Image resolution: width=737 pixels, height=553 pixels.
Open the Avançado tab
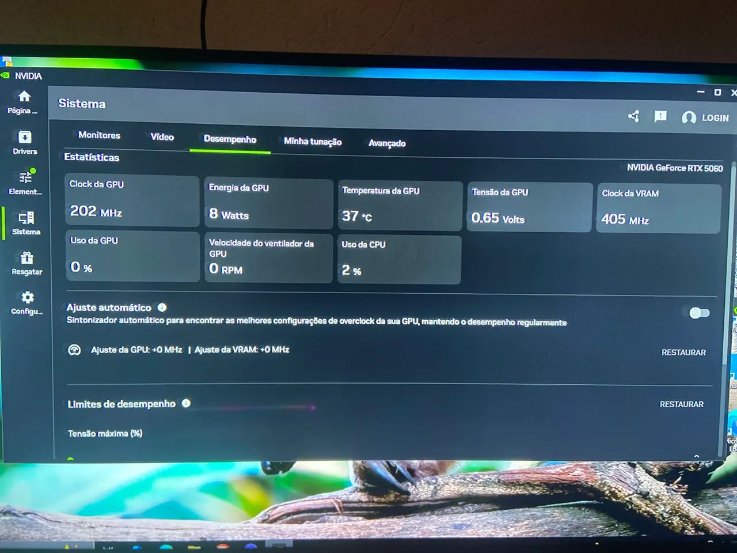[x=387, y=143]
